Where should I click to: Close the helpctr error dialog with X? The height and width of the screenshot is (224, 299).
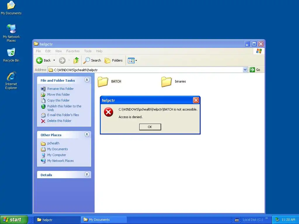196,100
